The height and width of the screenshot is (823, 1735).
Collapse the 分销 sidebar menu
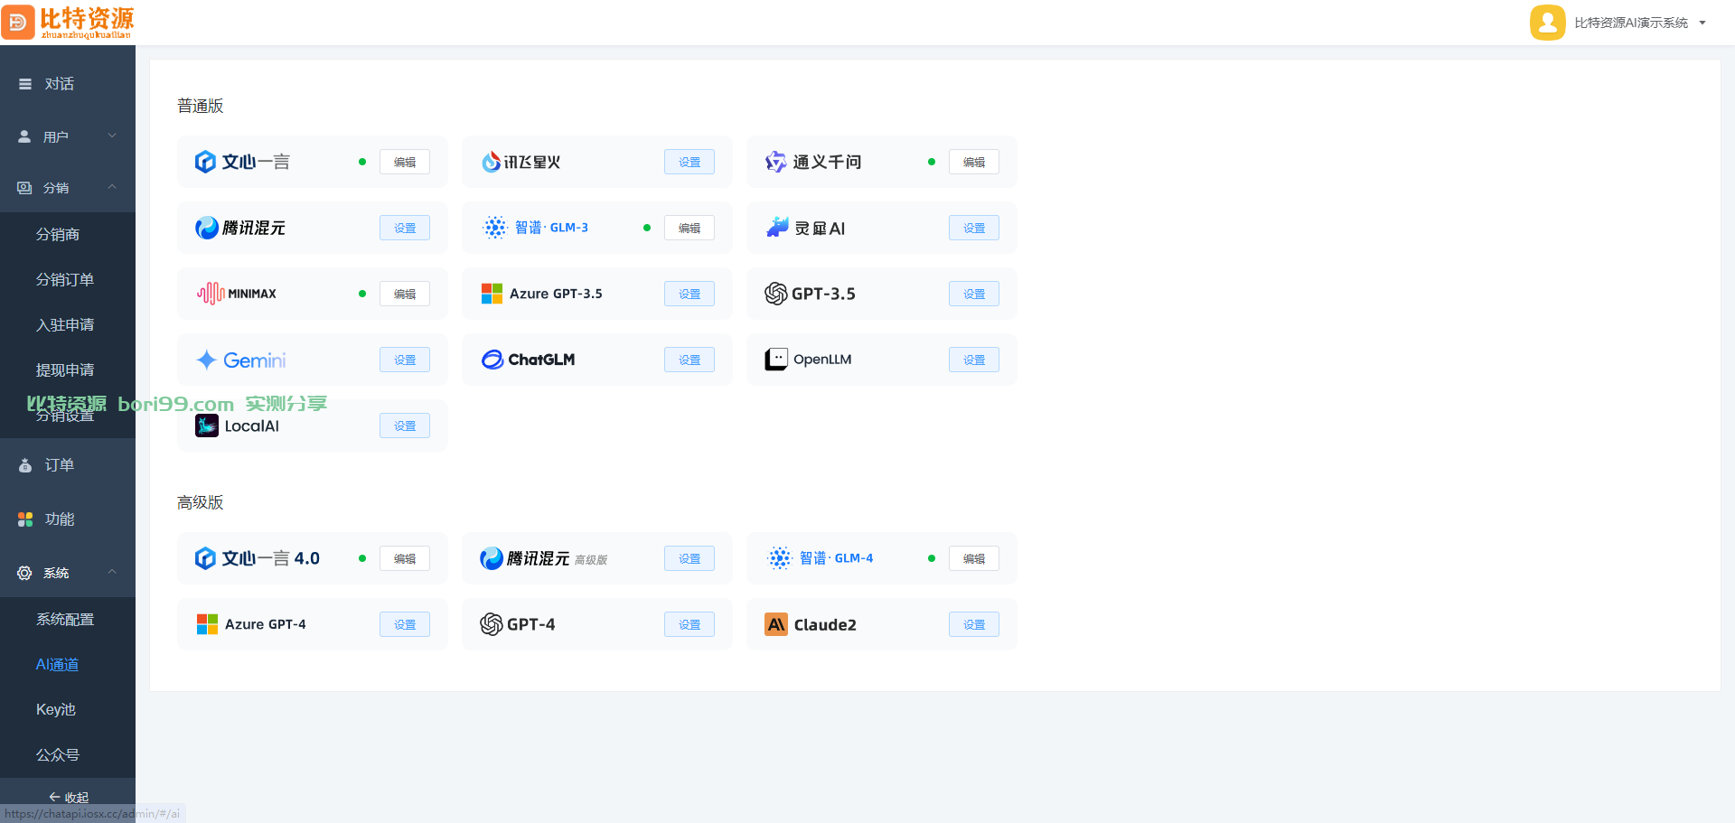coord(68,188)
